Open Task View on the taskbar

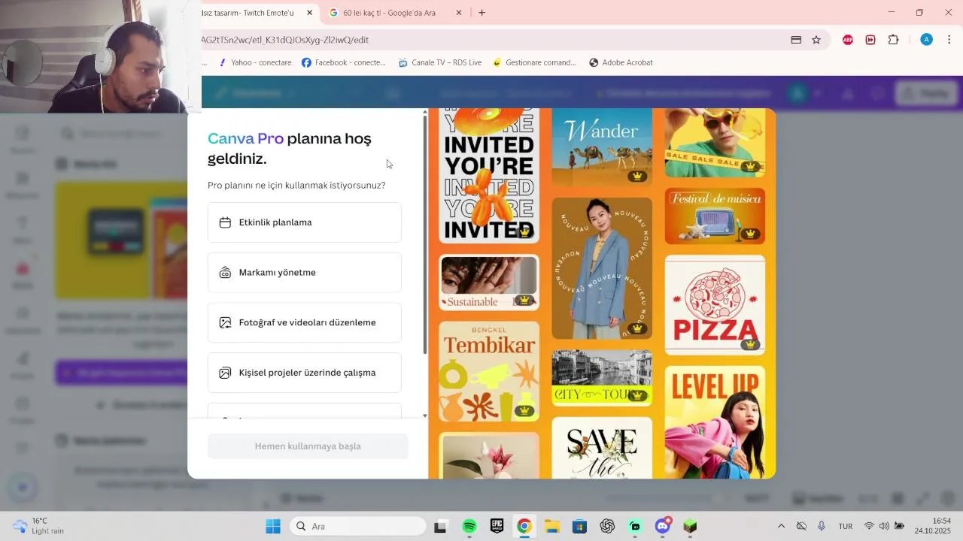pyautogui.click(x=440, y=526)
